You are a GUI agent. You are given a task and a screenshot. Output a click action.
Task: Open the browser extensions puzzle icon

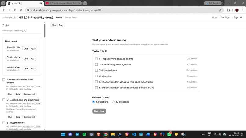tap(228, 10)
